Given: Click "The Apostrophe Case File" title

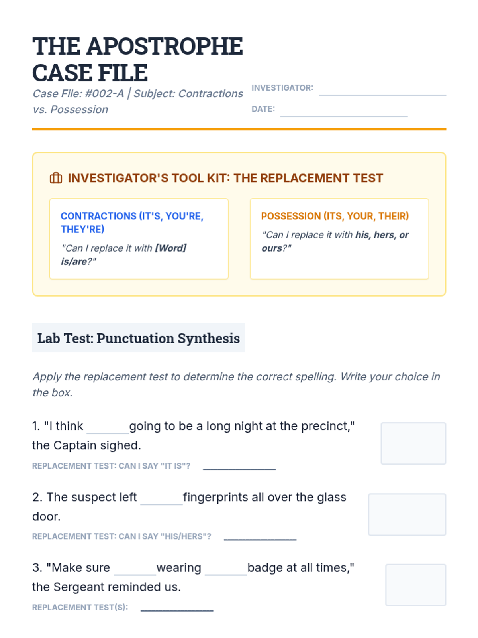Looking at the screenshot, I should [x=137, y=59].
